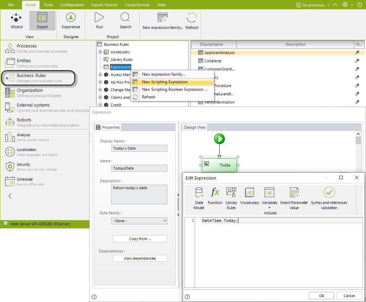This screenshot has height=302, width=366.
Task: Open the Cloud Services tab
Action: pyautogui.click(x=137, y=5)
